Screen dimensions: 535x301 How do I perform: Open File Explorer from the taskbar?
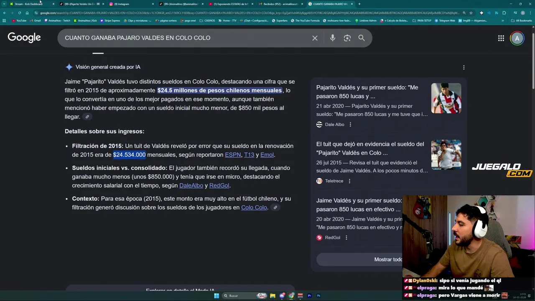coord(273,296)
